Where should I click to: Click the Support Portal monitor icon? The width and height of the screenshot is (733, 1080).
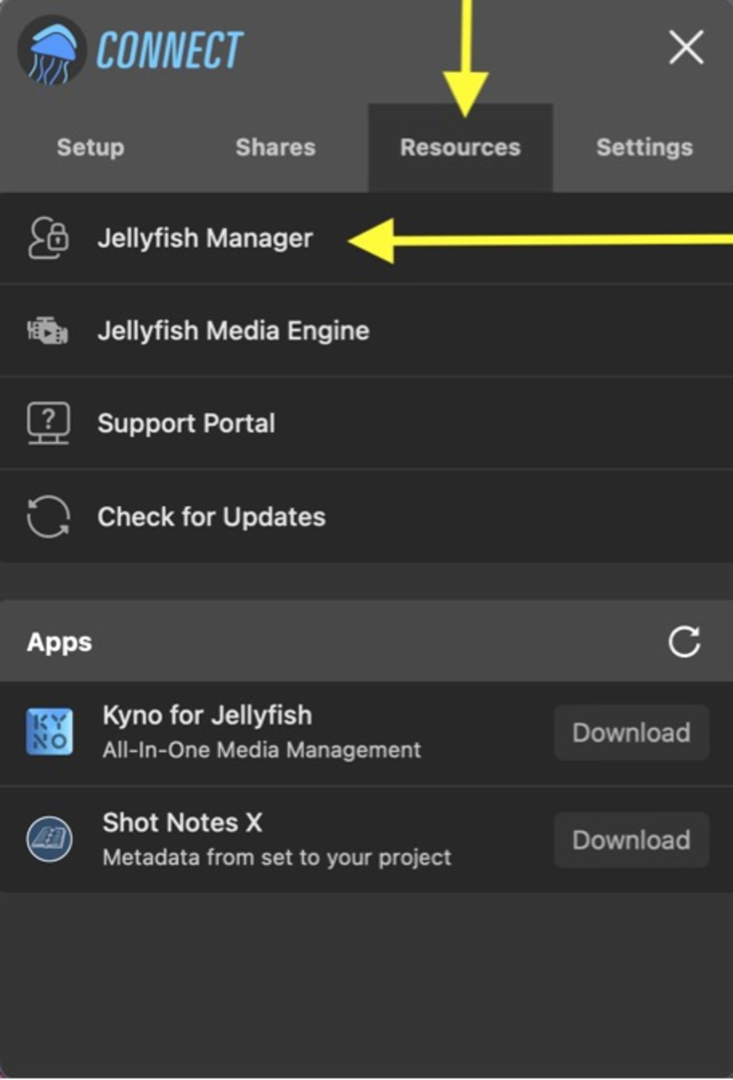[48, 423]
